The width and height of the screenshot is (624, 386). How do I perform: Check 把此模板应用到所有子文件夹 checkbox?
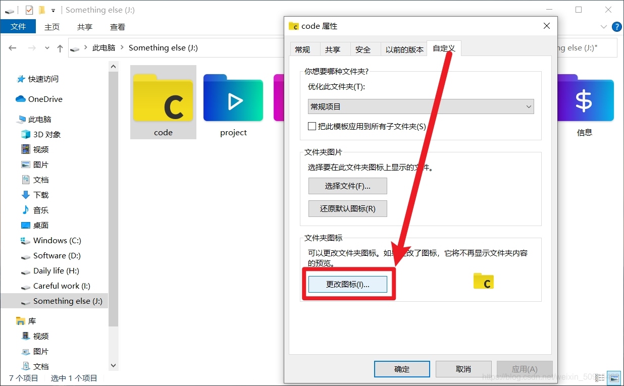click(x=311, y=126)
